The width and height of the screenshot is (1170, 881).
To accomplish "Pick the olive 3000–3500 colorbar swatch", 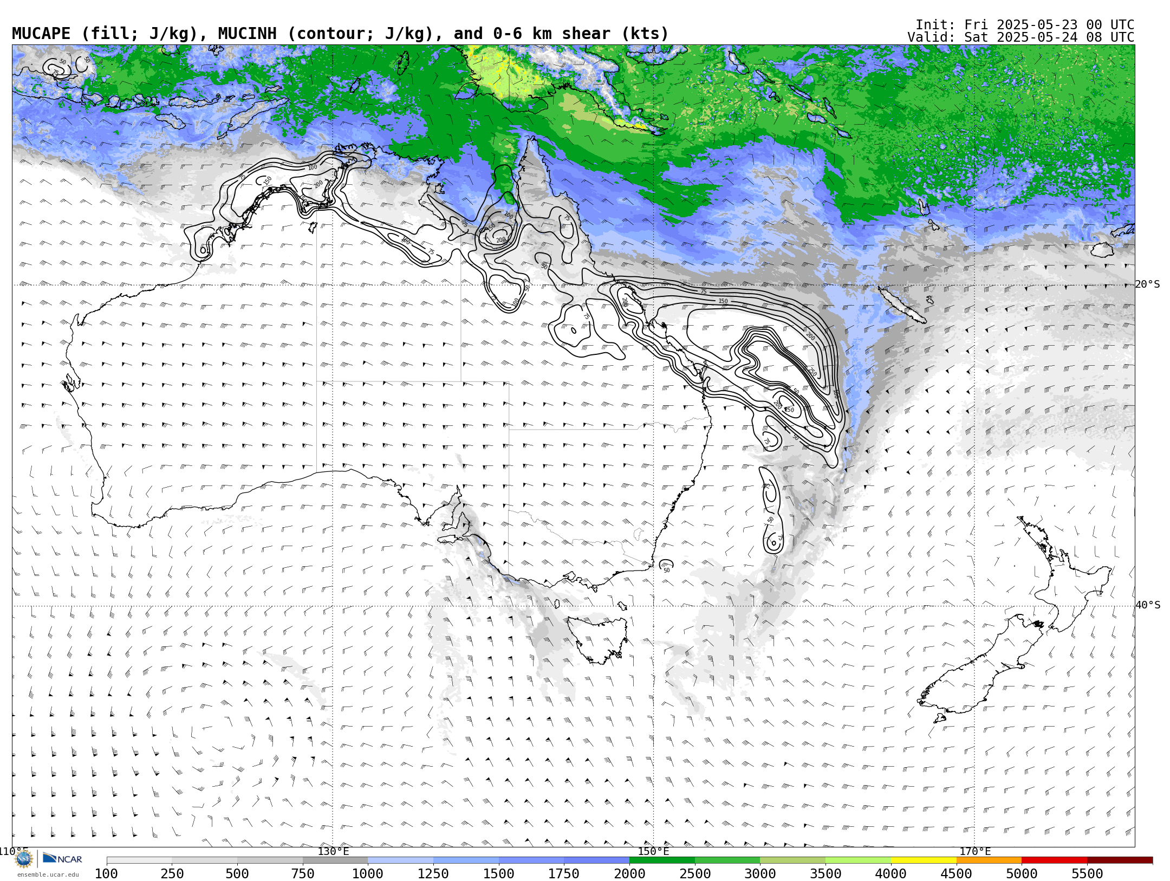I will 792,860.
